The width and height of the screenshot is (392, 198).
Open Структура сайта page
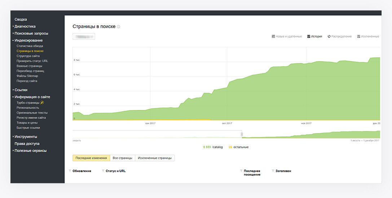28,56
